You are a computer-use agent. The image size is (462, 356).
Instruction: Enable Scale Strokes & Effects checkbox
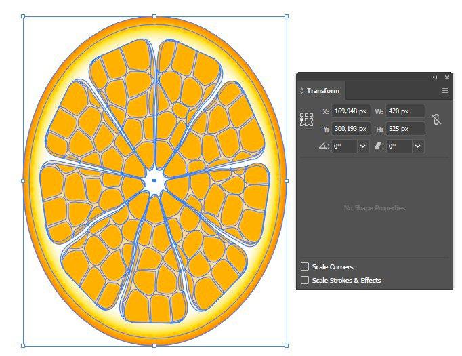coord(305,280)
